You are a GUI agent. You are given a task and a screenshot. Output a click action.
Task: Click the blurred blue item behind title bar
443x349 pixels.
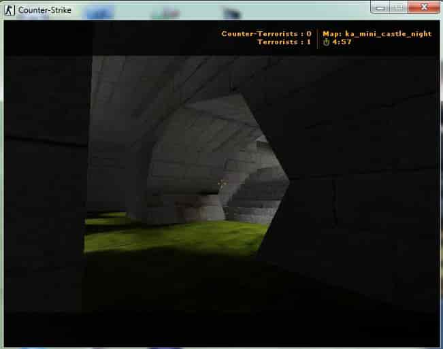click(99, 13)
